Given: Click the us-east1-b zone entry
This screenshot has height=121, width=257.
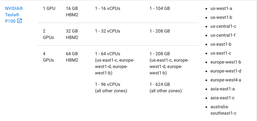Looking at the screenshot, I should [221, 44].
